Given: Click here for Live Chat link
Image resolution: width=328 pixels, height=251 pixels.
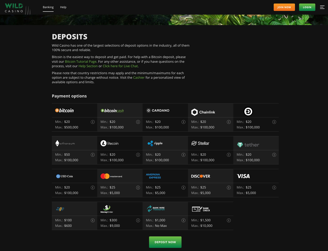Looking at the screenshot, I should point(120,66).
